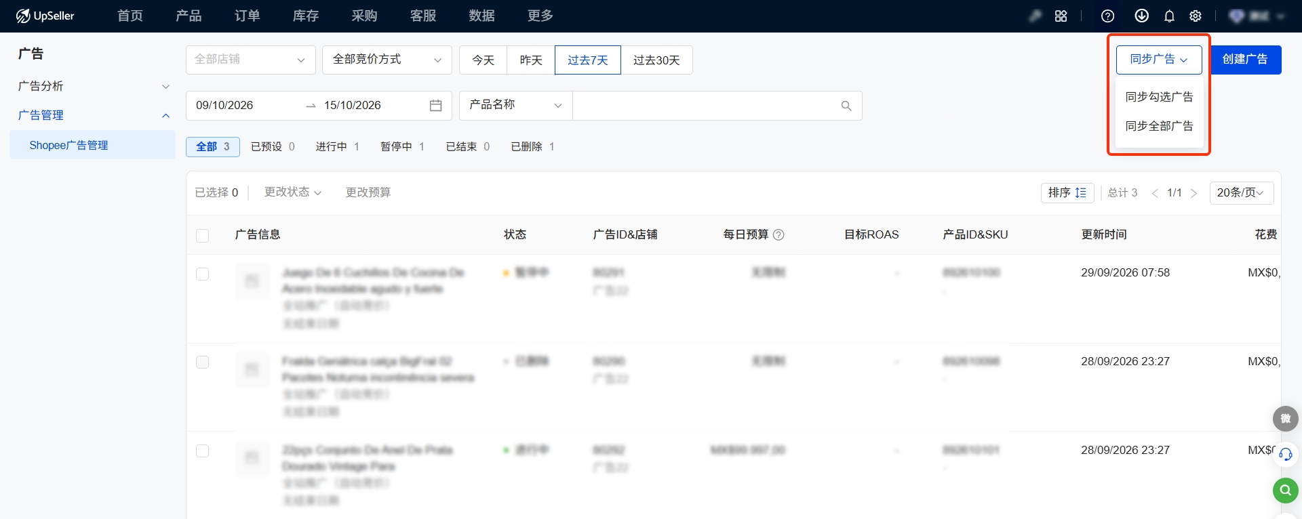Collapse the 广告管理 sidebar section

(x=93, y=115)
